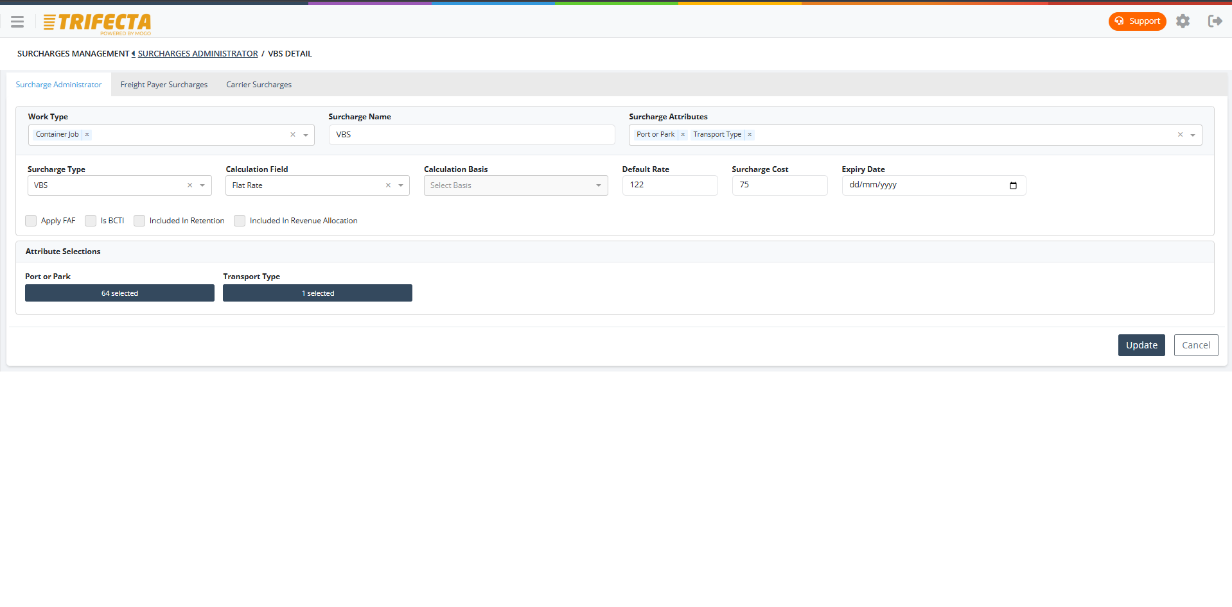Clear the Surcharge Type VBS value
The width and height of the screenshot is (1232, 607).
click(x=189, y=185)
